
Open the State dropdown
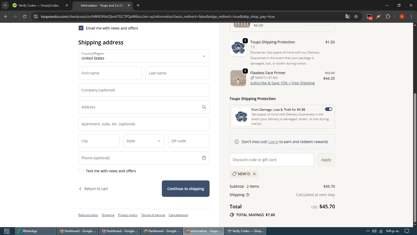(144, 141)
